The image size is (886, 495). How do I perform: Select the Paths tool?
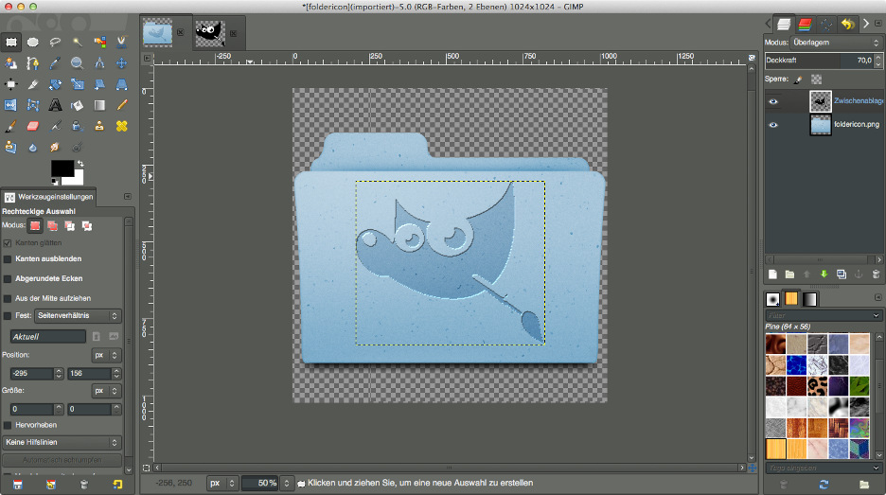pyautogui.click(x=33, y=63)
